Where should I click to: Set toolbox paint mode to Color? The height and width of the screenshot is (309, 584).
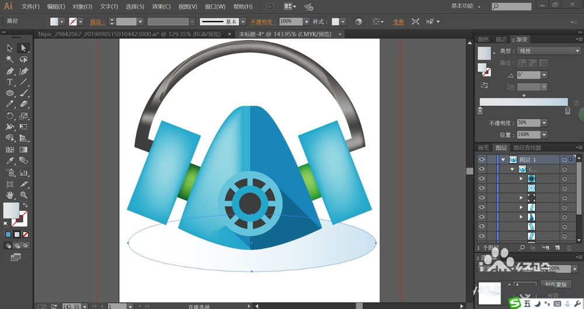(x=8, y=234)
